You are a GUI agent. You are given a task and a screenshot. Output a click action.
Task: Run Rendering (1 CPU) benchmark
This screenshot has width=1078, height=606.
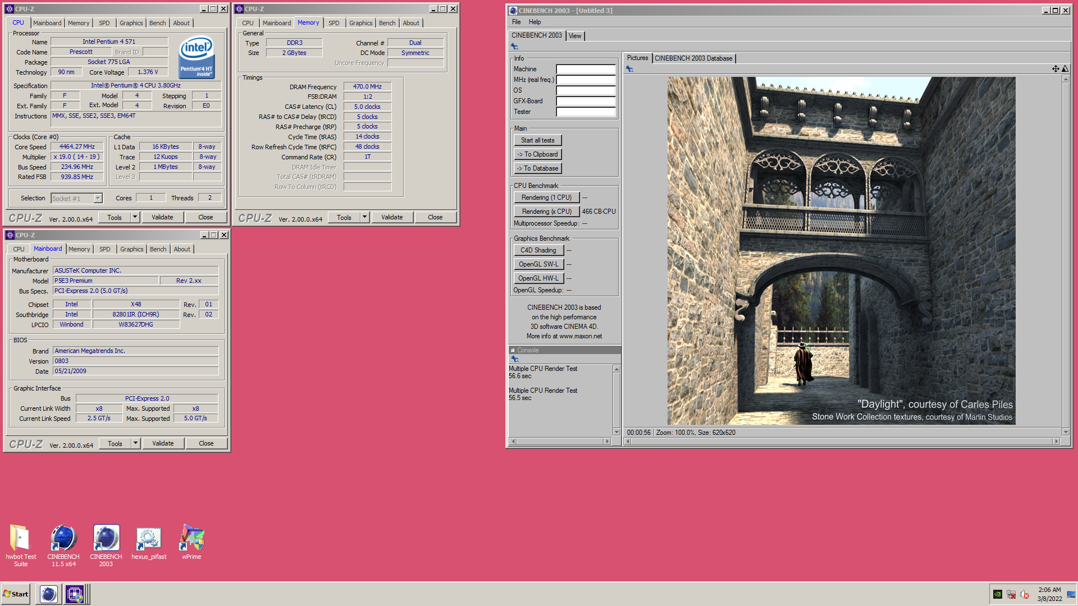click(546, 198)
